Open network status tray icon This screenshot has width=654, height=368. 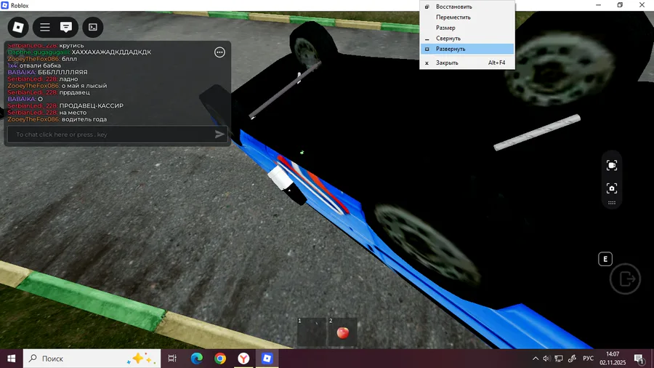[x=559, y=359]
